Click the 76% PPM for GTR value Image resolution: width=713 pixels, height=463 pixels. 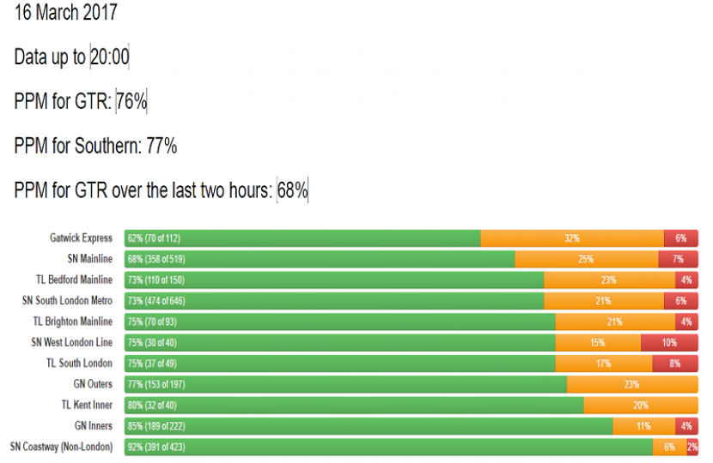point(132,102)
